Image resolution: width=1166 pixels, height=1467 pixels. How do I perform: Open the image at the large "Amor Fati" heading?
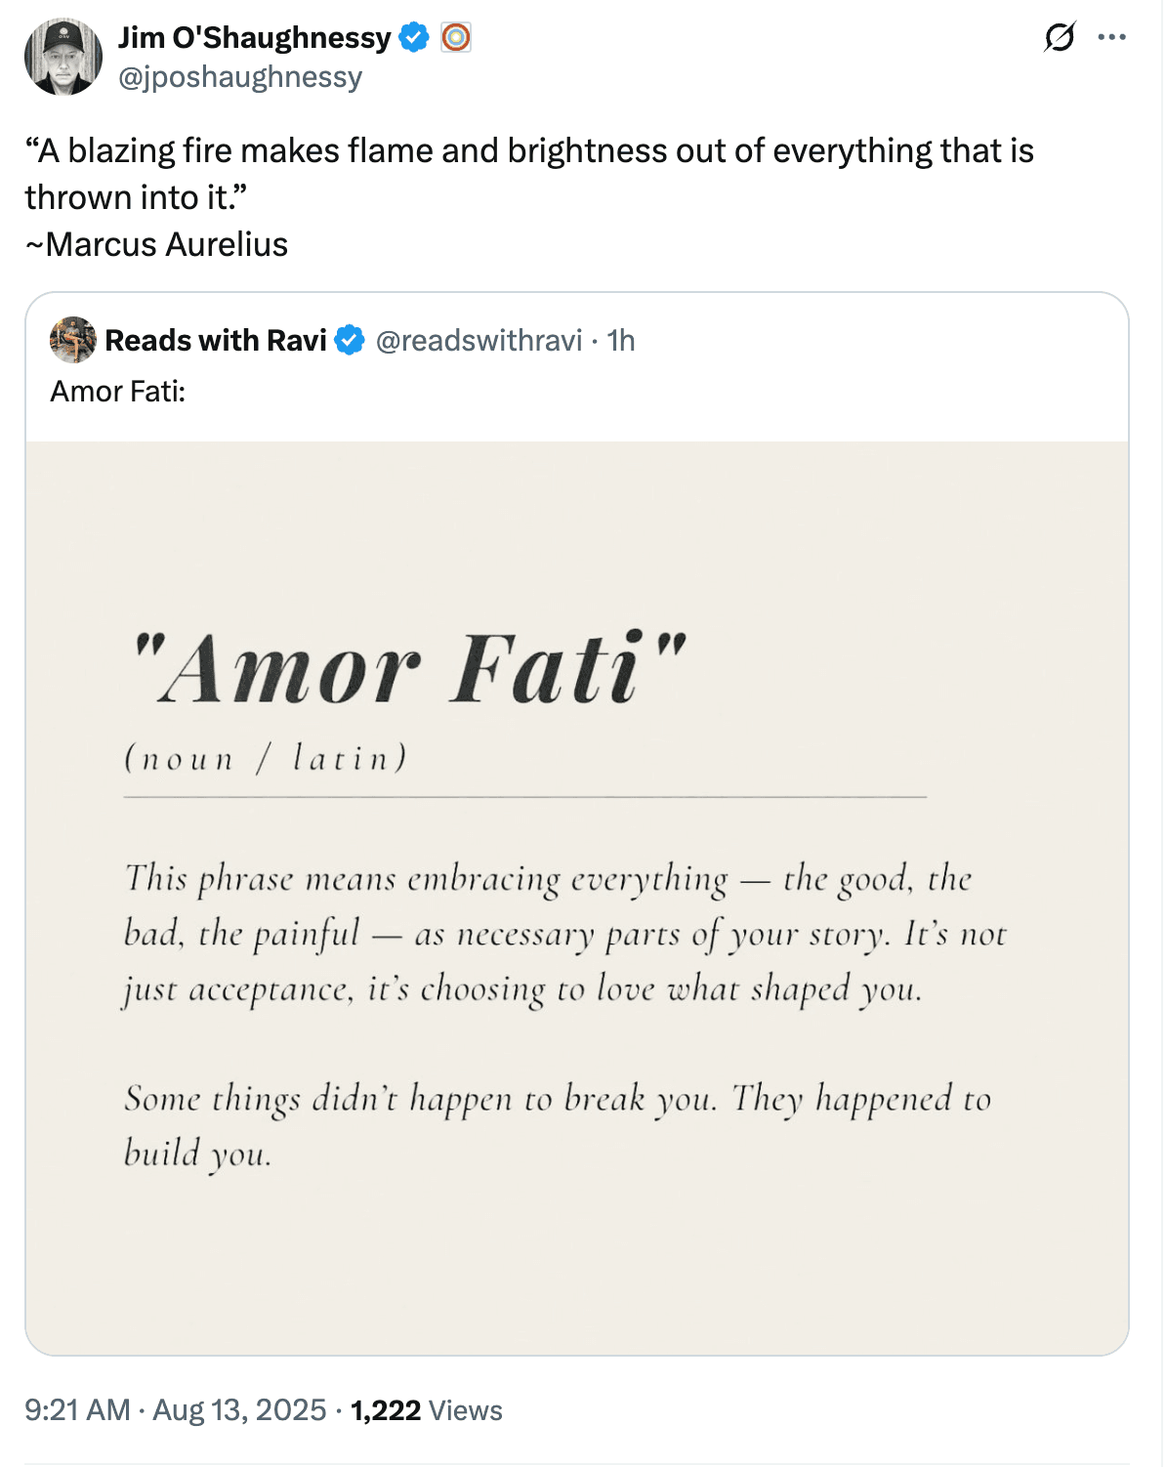click(408, 670)
